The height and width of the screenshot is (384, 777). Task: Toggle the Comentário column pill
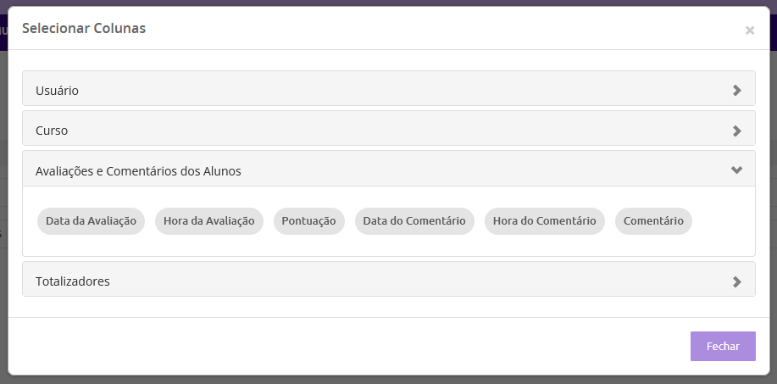tap(653, 221)
